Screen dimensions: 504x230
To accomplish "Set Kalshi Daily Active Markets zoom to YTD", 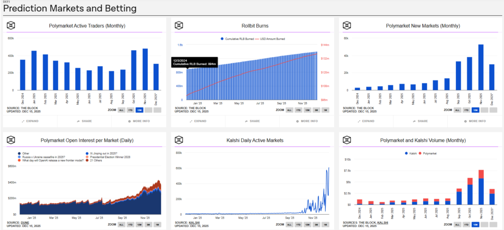I will (298, 225).
